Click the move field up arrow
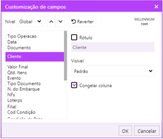This screenshot has height=139, width=163. 51,22
